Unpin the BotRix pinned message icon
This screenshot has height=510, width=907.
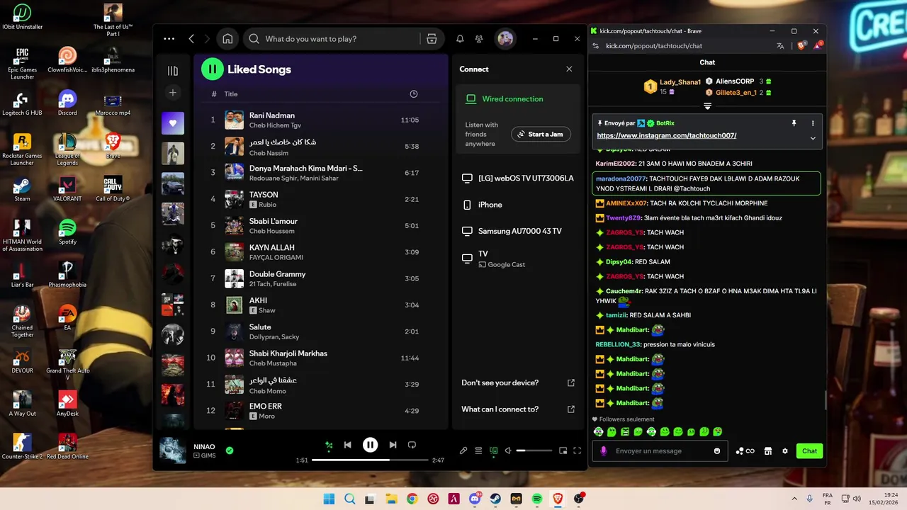tap(794, 123)
